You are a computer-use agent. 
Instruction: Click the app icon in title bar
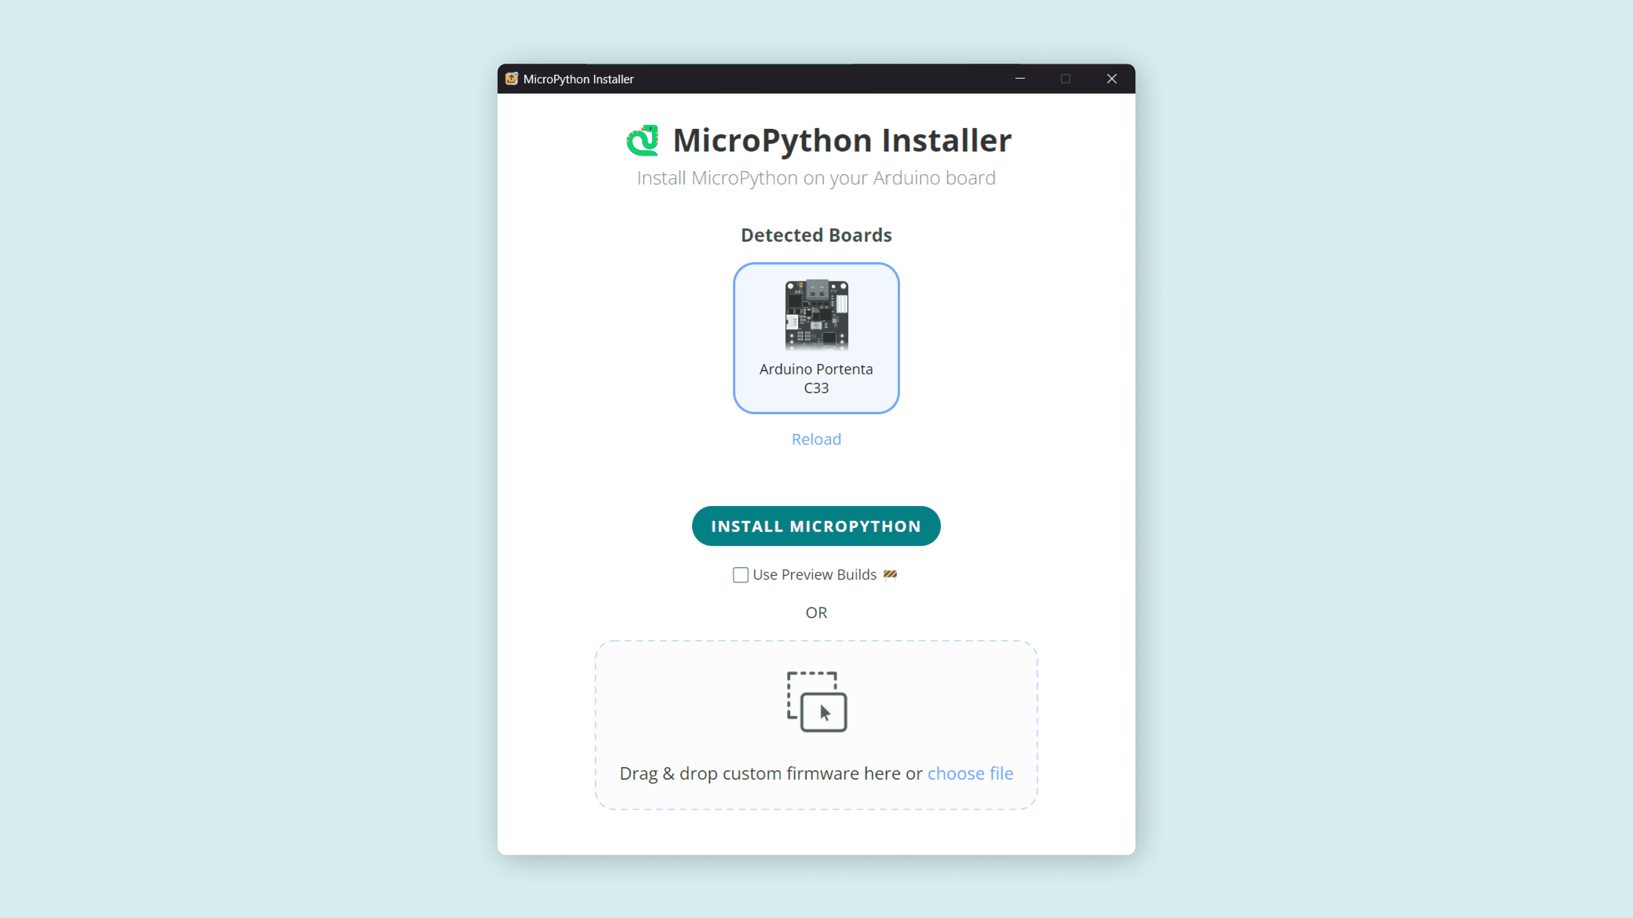512,79
